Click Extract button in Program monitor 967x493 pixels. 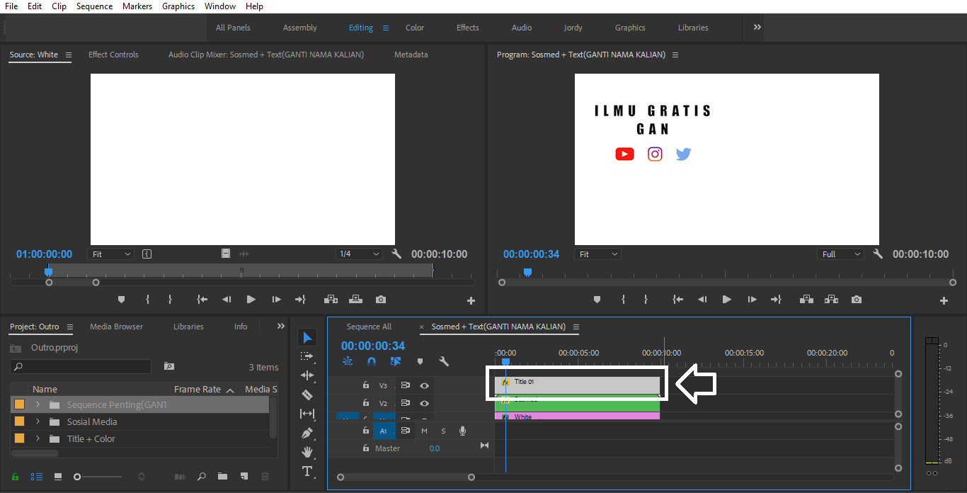(831, 300)
